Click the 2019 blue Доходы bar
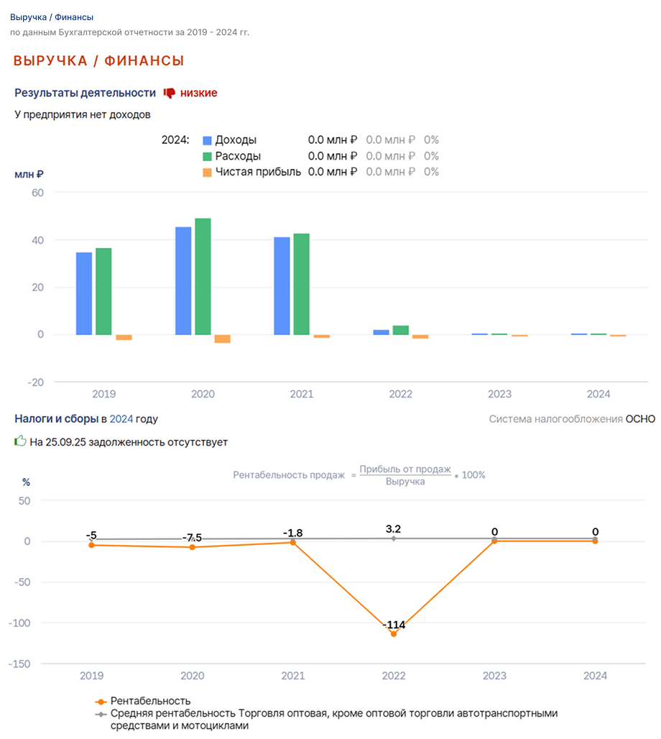661x739 pixels. coord(84,293)
